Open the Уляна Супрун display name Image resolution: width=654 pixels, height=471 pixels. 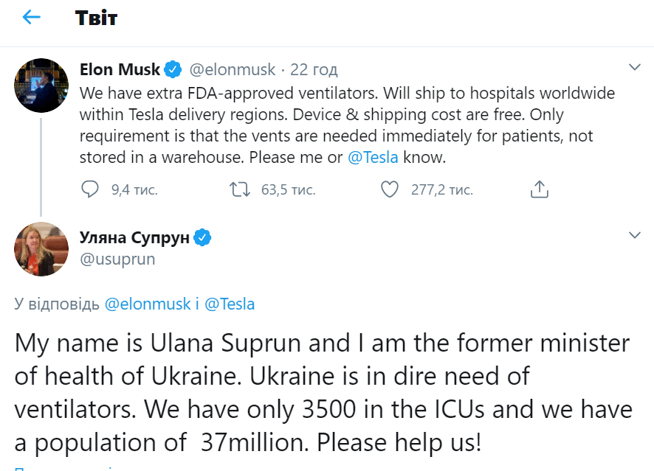click(x=136, y=237)
